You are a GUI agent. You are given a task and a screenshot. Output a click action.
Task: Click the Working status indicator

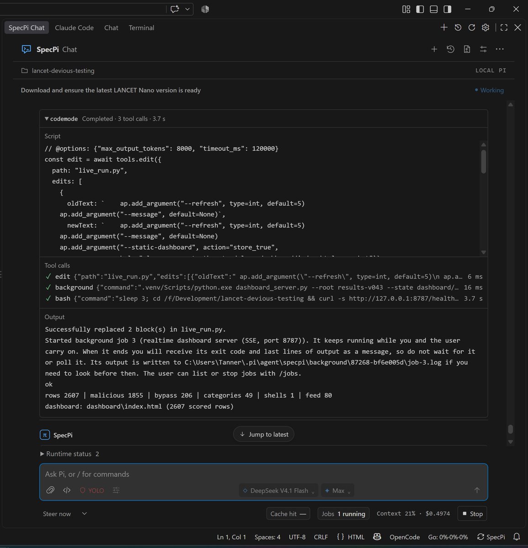pyautogui.click(x=489, y=90)
